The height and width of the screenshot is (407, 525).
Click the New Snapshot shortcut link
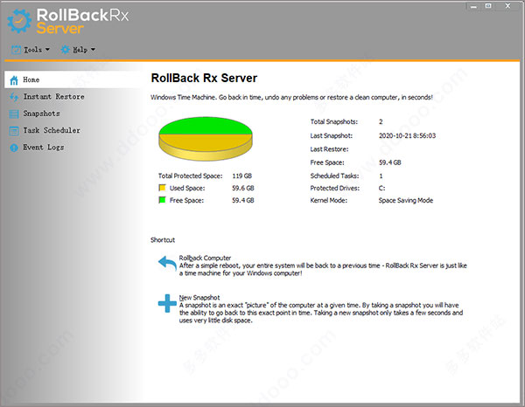pyautogui.click(x=199, y=298)
